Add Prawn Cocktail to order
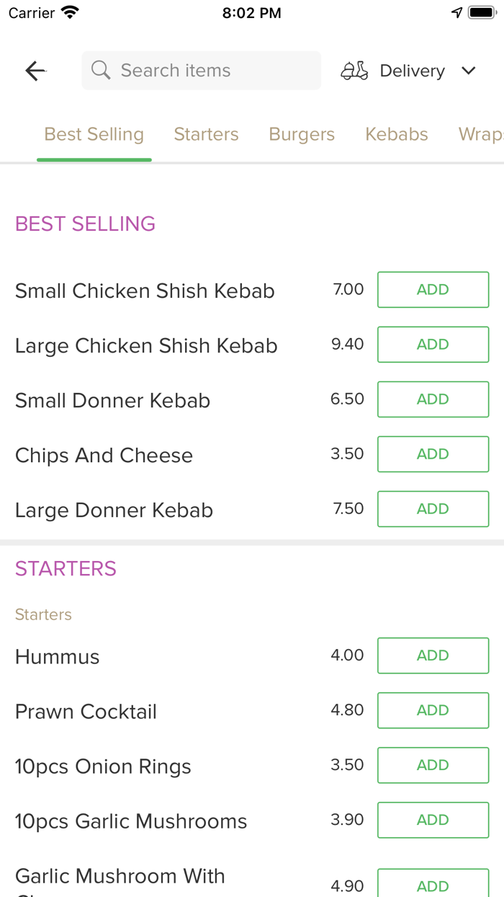The image size is (504, 897). click(x=433, y=710)
